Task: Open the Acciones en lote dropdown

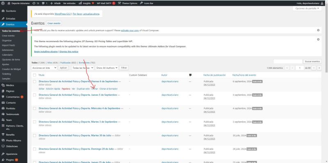Action: click(x=44, y=68)
